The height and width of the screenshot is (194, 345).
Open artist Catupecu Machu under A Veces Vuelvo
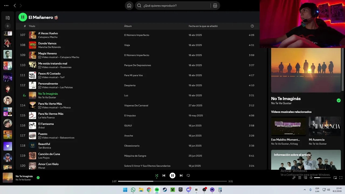coord(48,37)
